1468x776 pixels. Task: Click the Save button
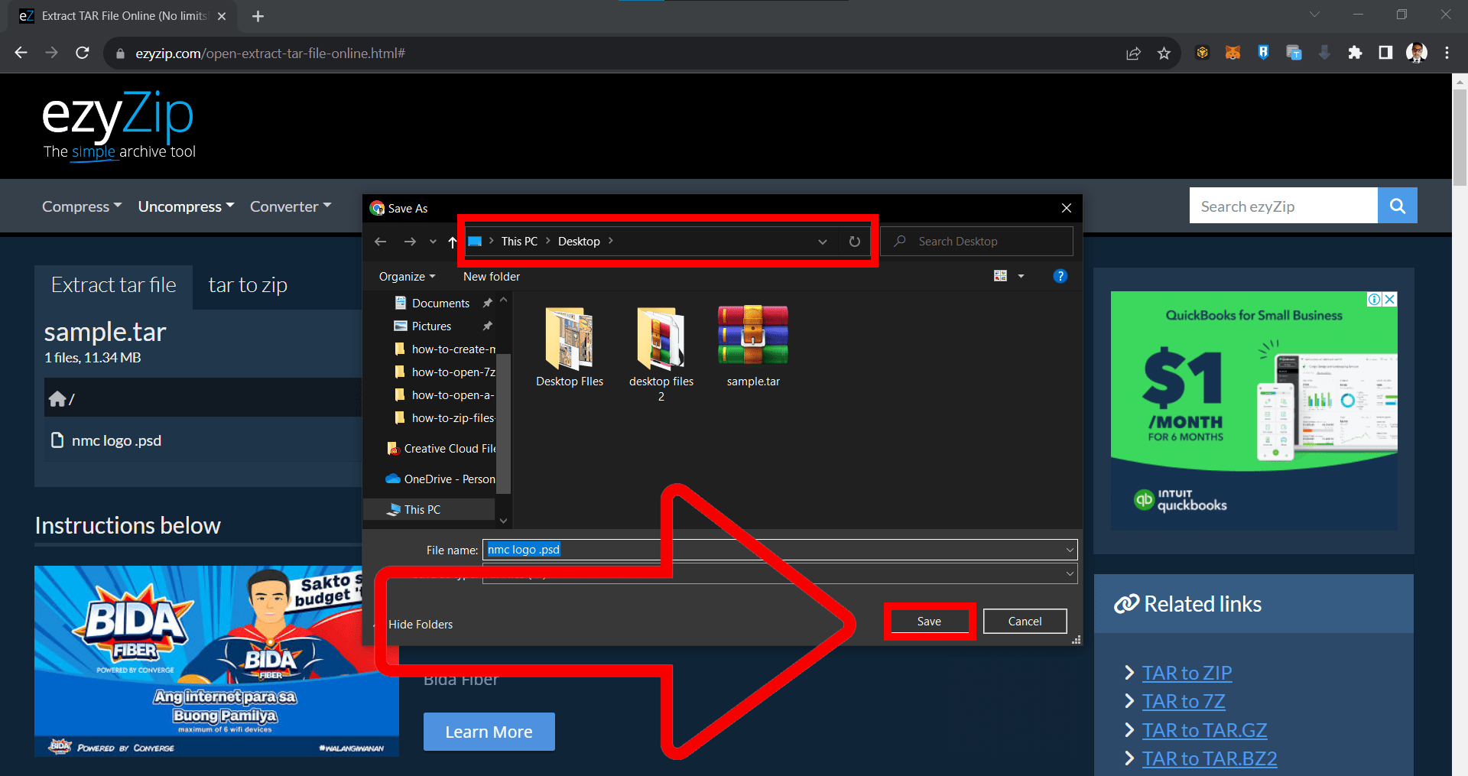(x=928, y=621)
